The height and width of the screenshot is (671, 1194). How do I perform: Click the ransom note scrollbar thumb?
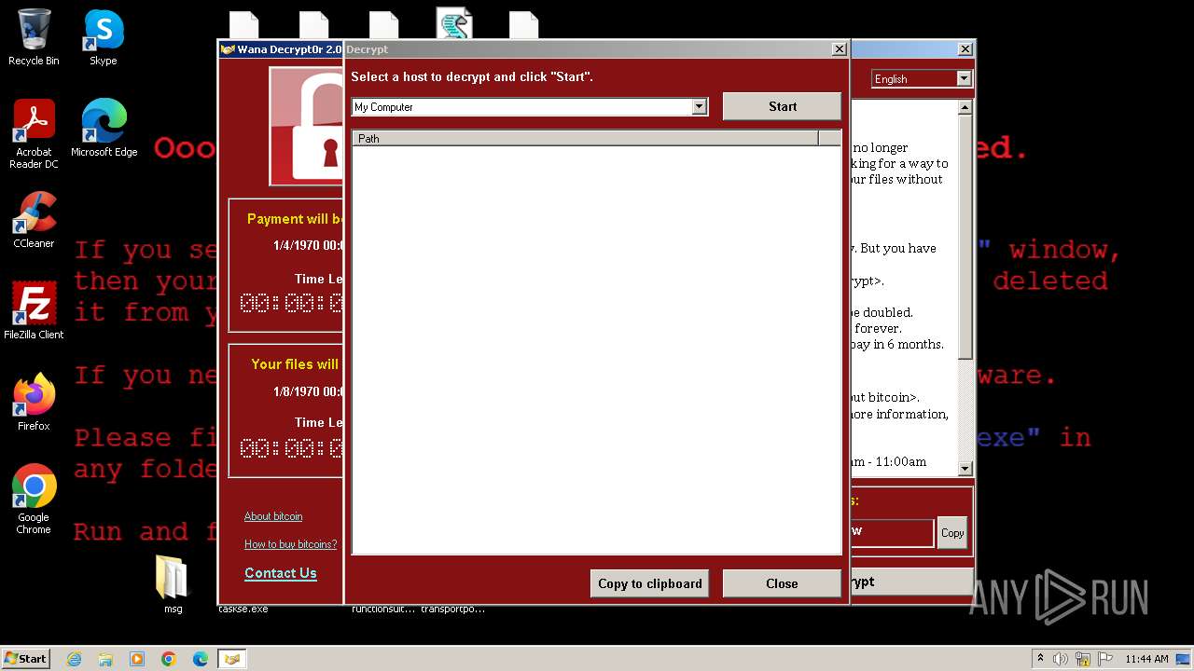pyautogui.click(x=965, y=237)
